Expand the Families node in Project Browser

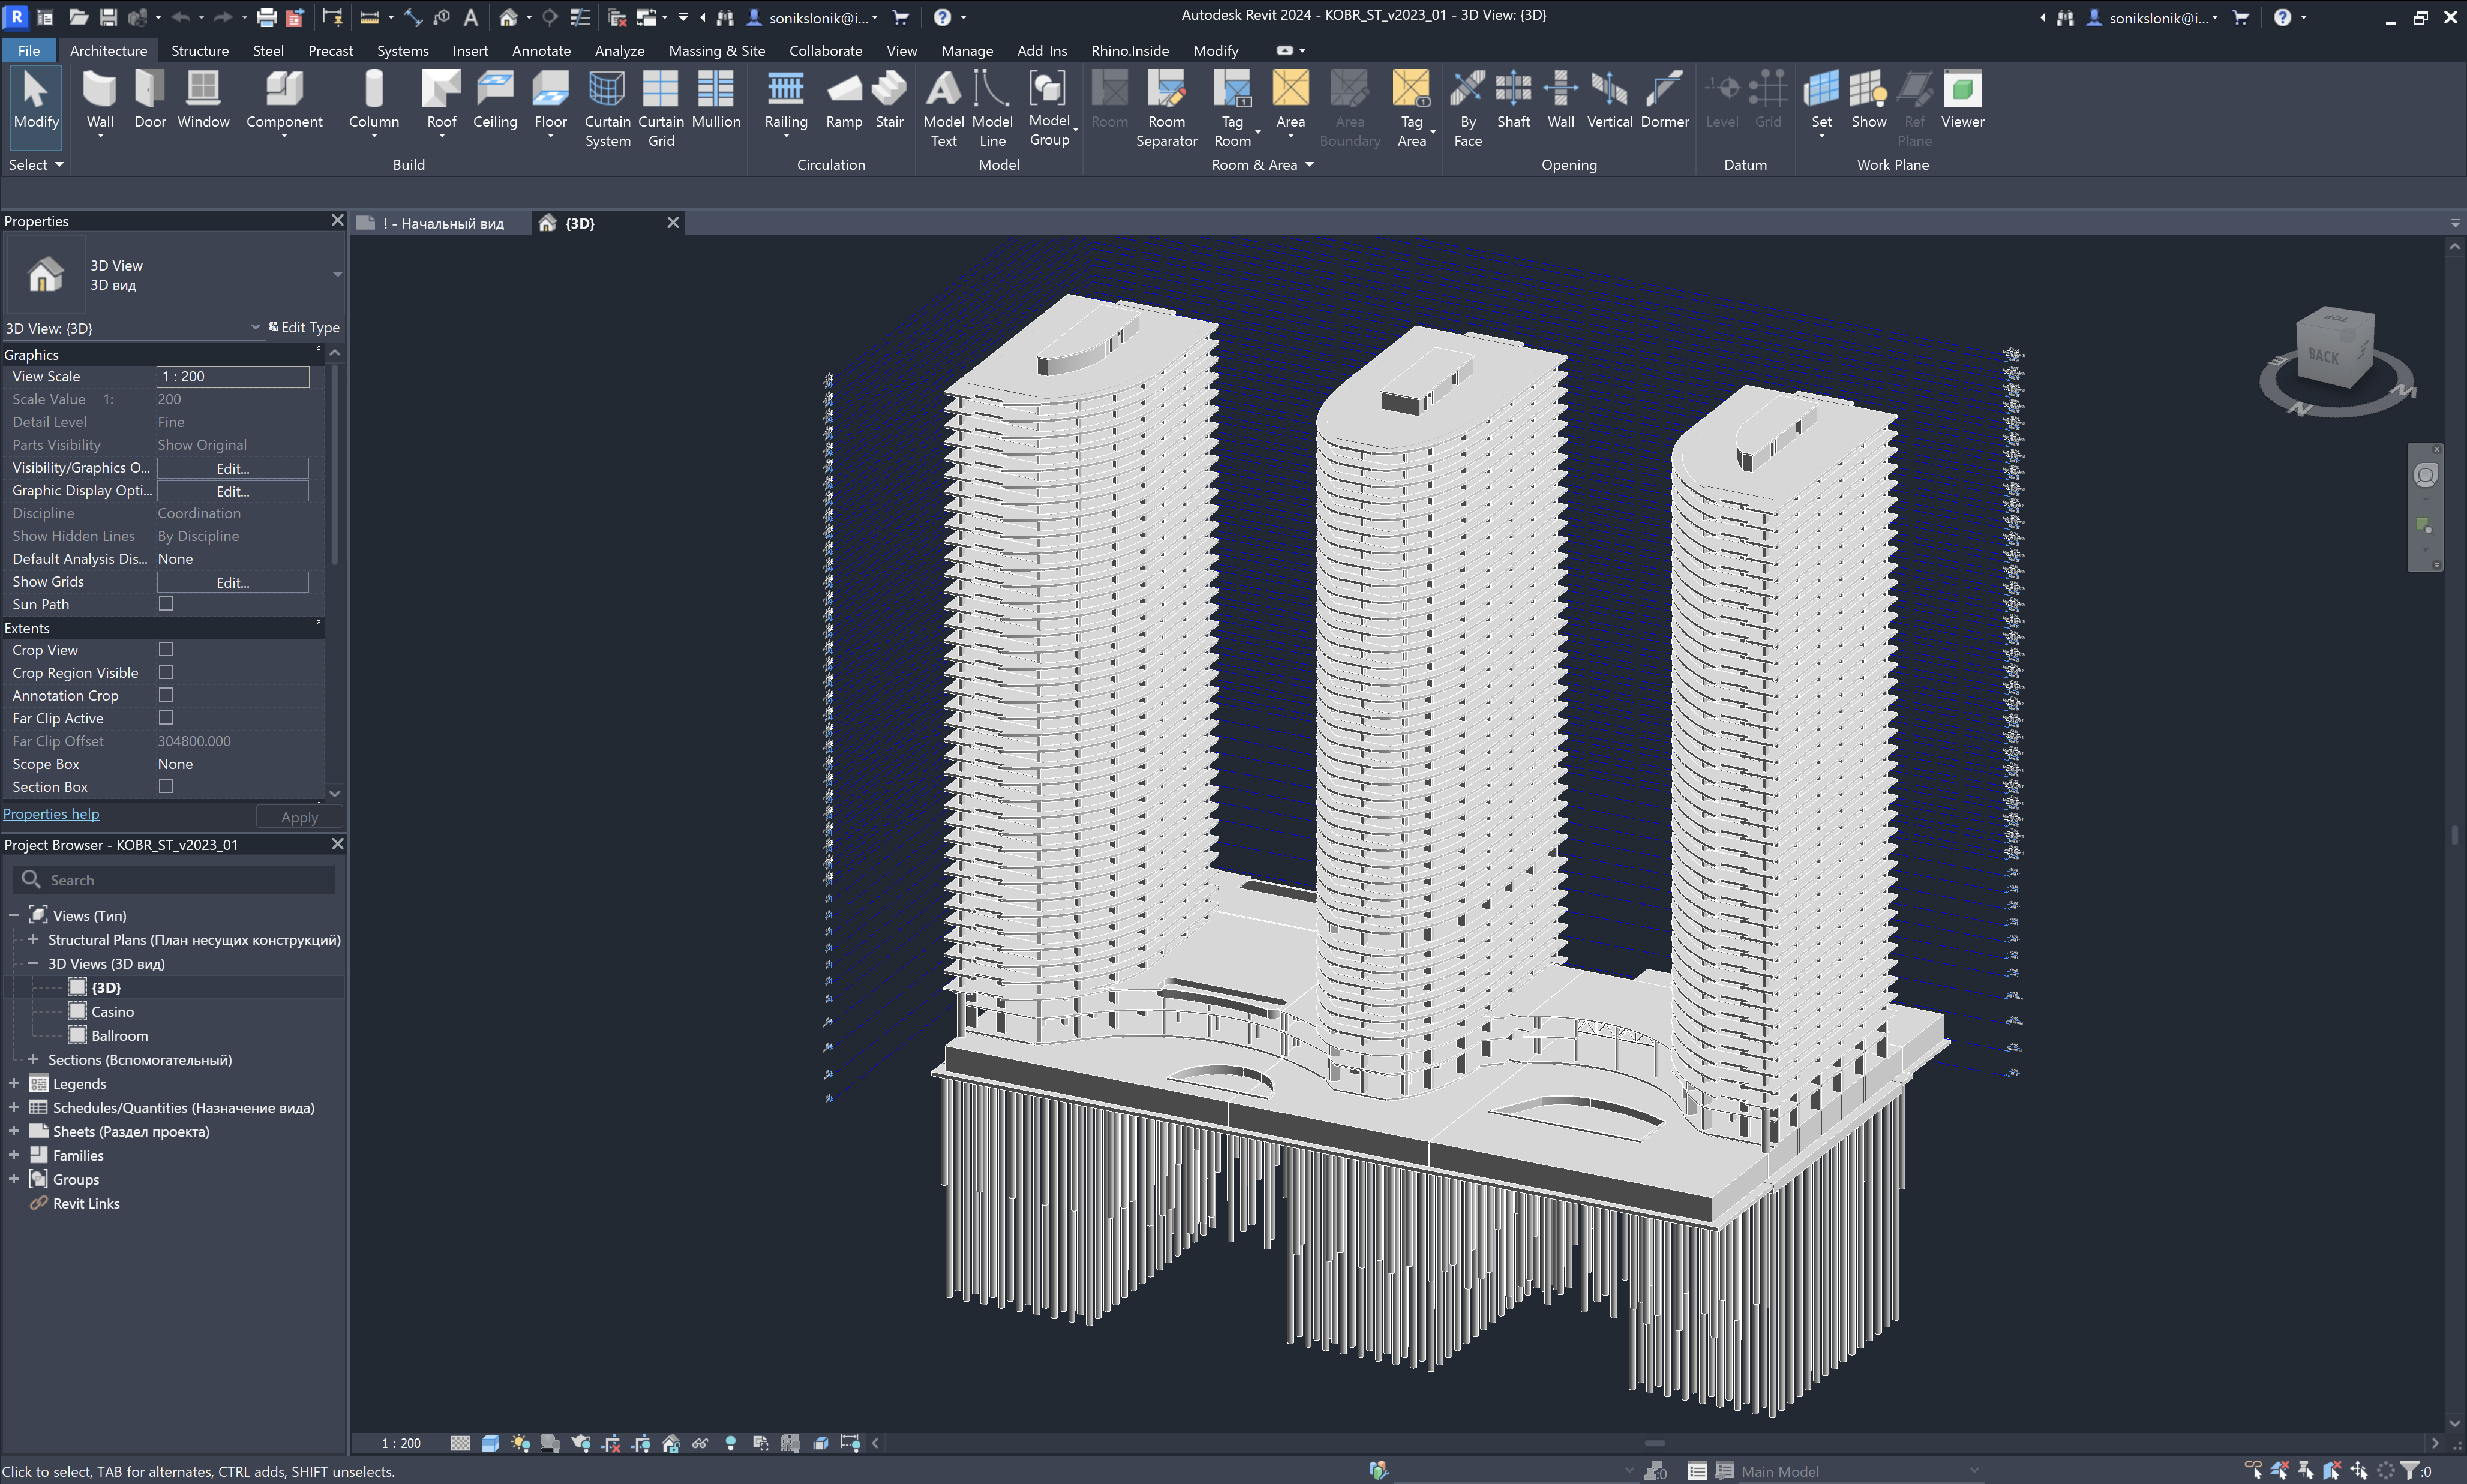pos(14,1155)
